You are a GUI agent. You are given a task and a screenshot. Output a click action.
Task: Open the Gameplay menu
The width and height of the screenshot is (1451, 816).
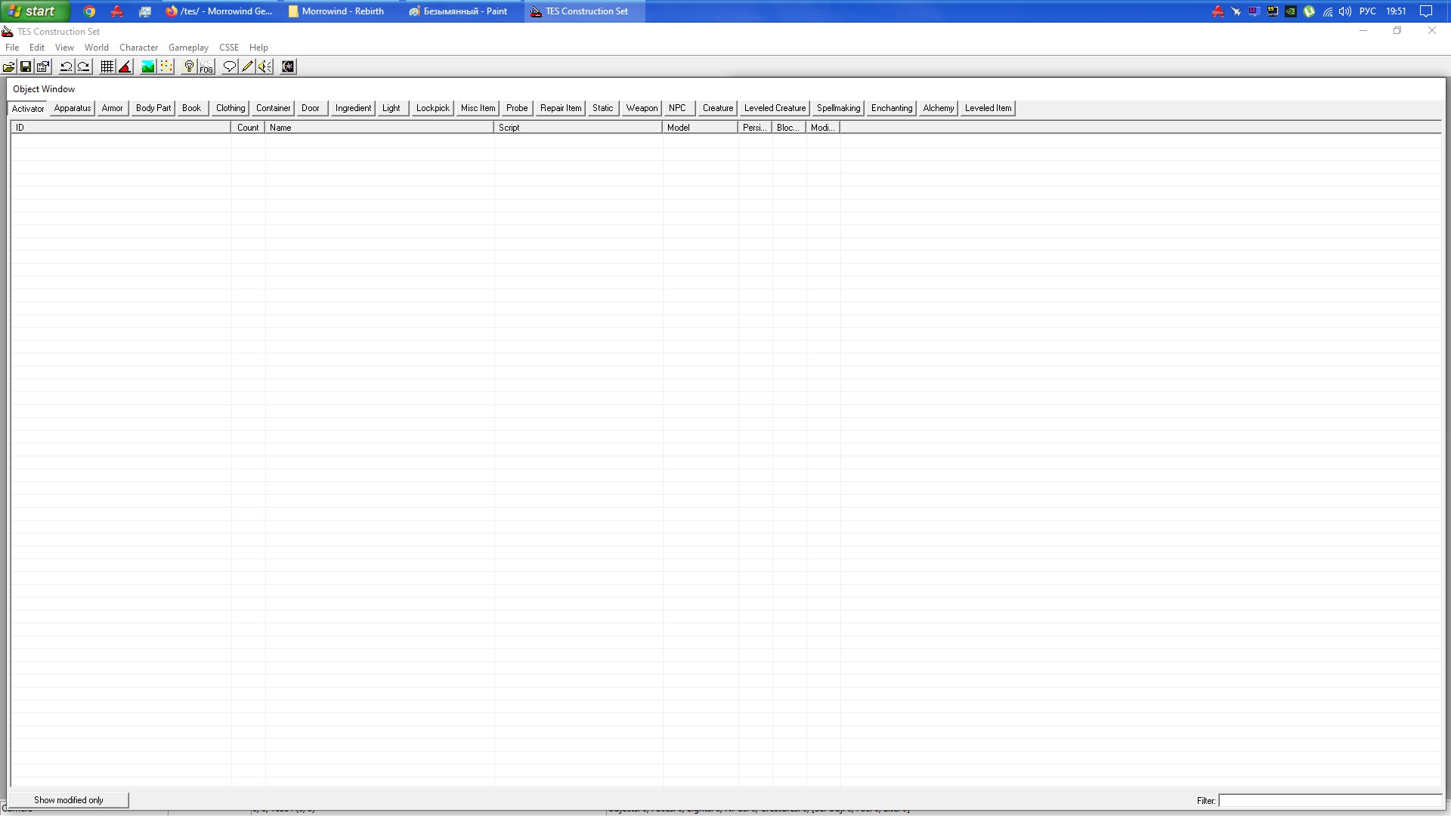[188, 48]
